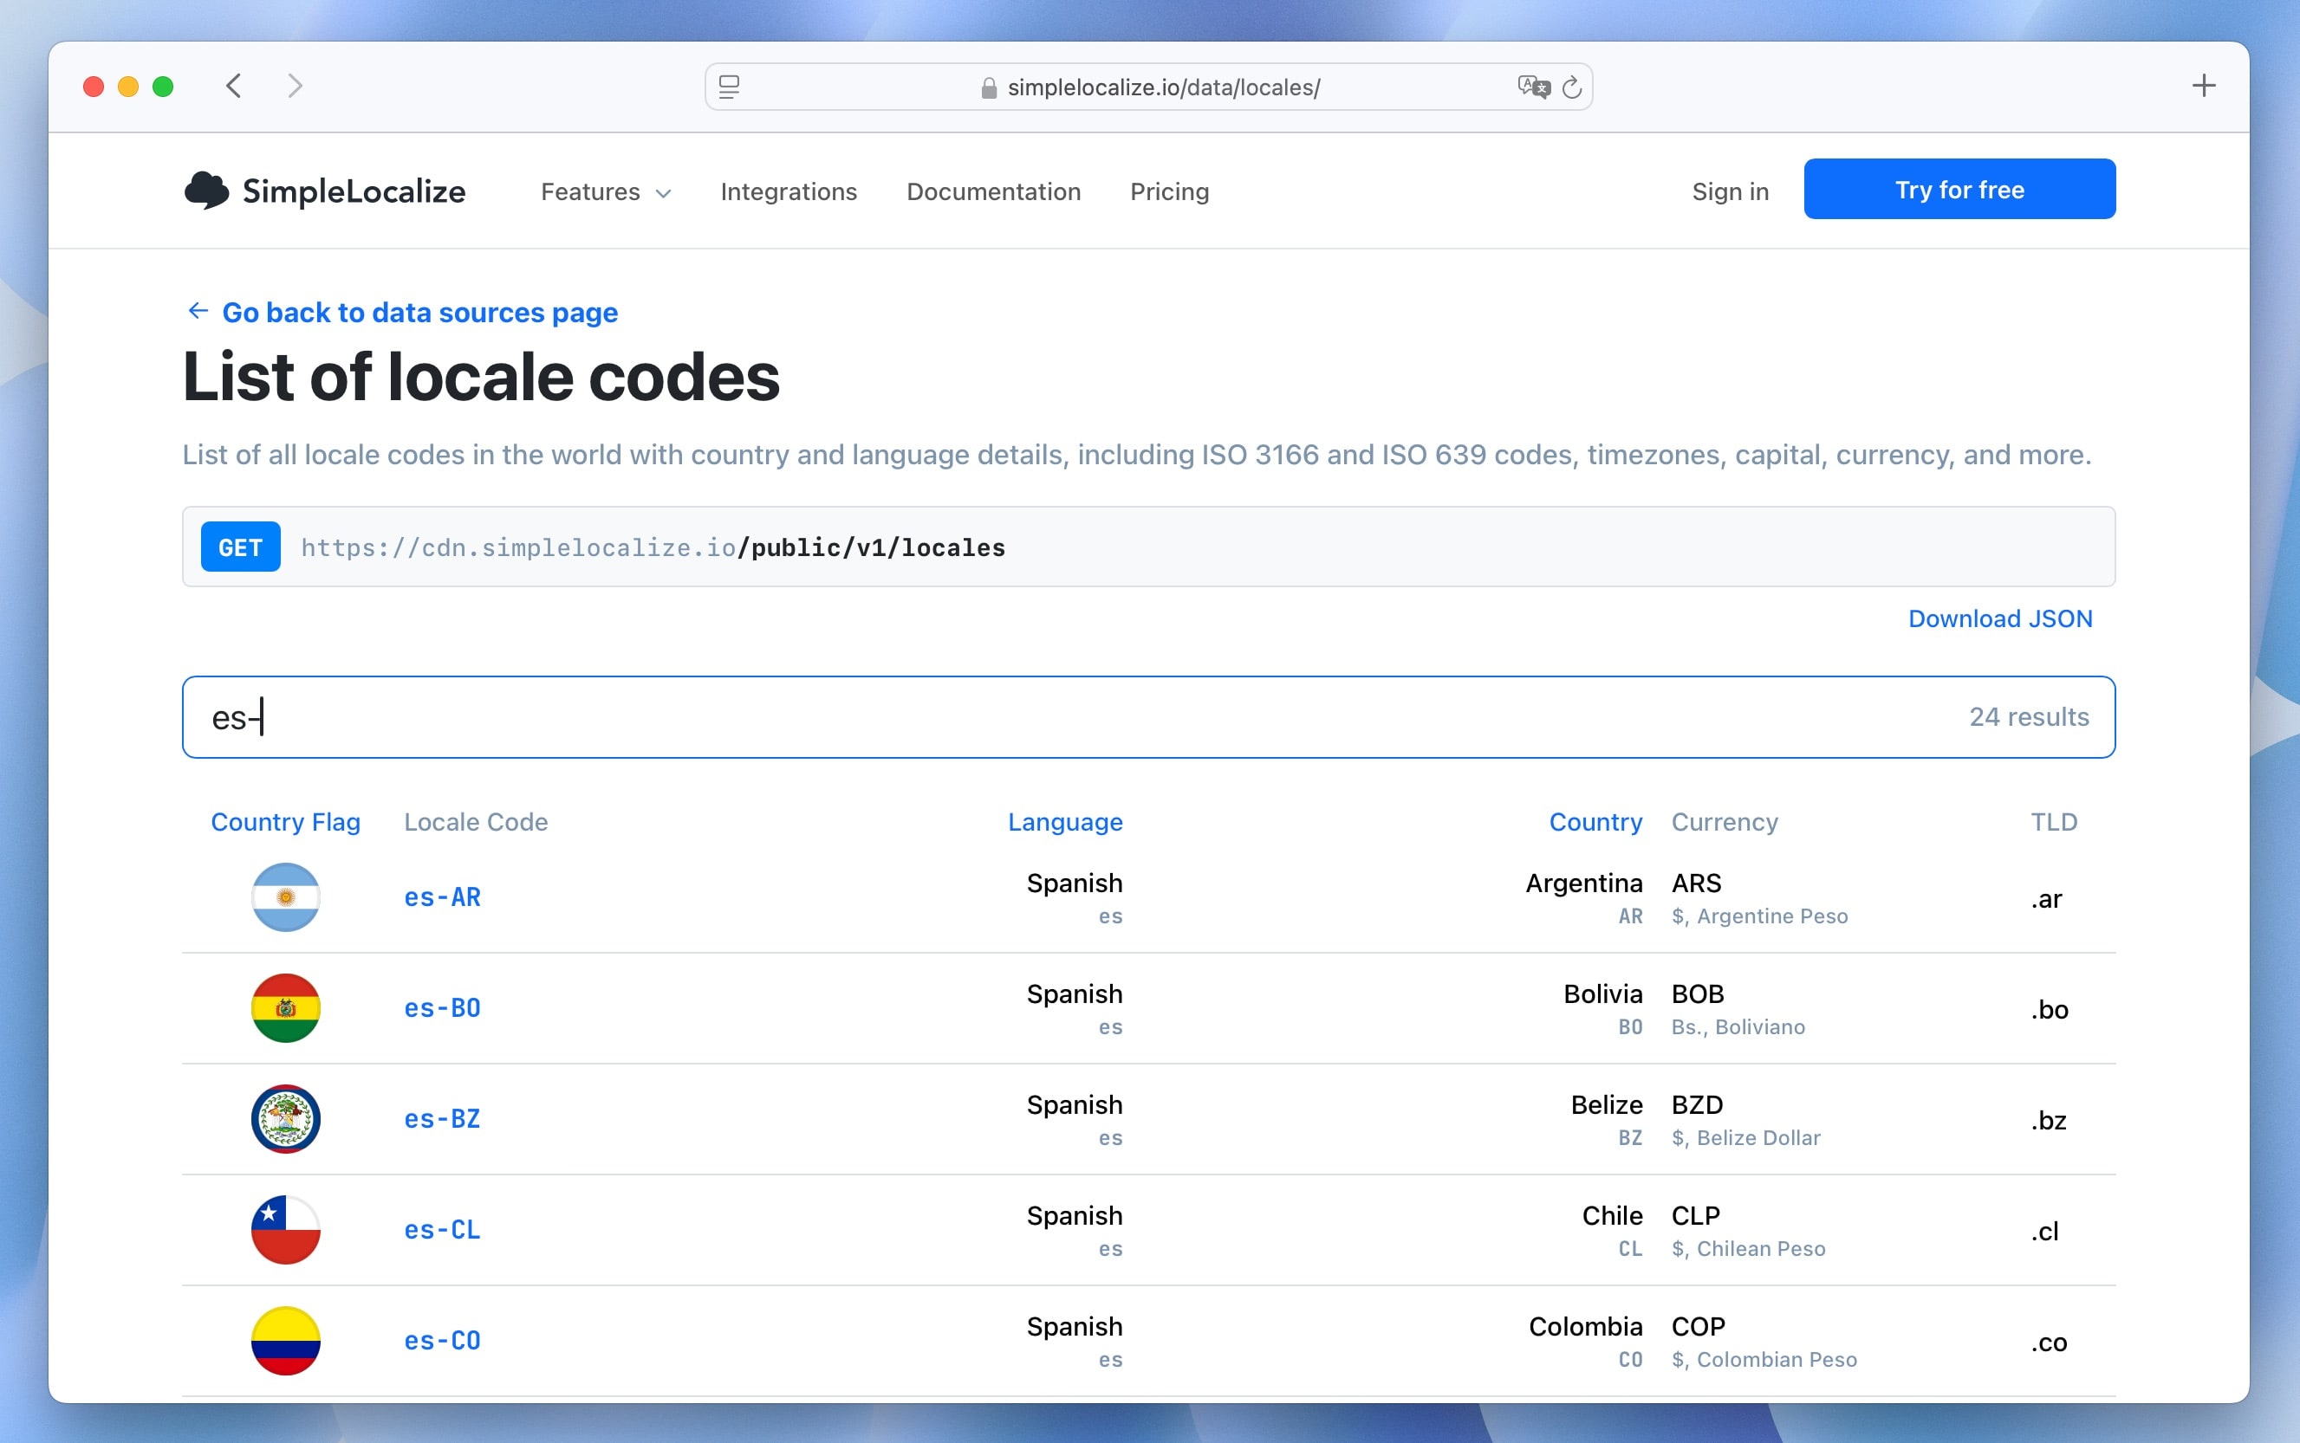This screenshot has width=2300, height=1443.
Task: Click 'Bs., Boliviano' currency description
Action: click(x=1738, y=1027)
